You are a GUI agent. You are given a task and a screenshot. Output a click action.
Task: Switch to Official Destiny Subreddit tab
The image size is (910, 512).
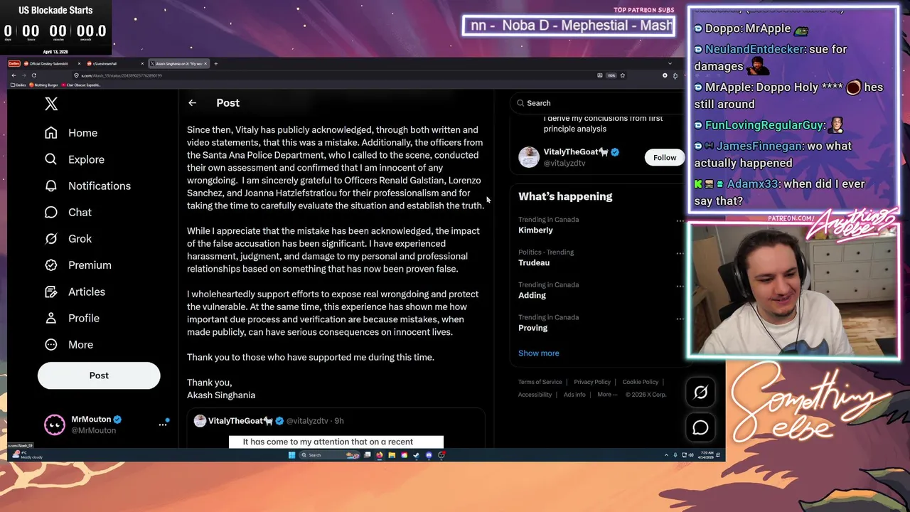pyautogui.click(x=52, y=63)
